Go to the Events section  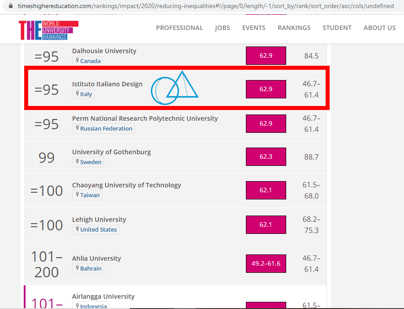pos(254,28)
